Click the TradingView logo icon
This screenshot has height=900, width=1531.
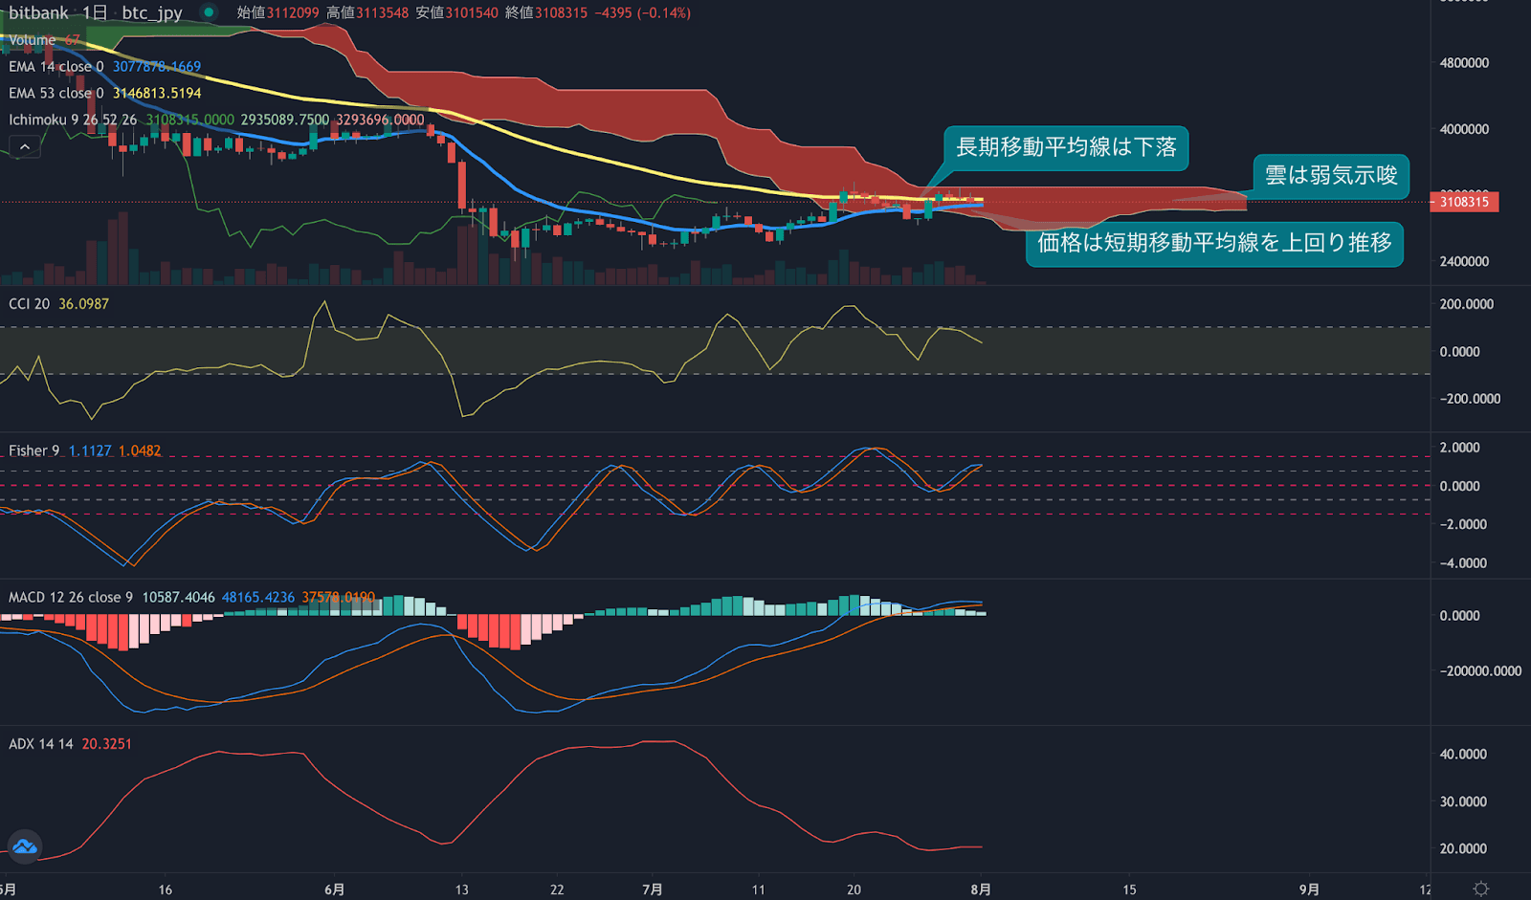click(25, 846)
